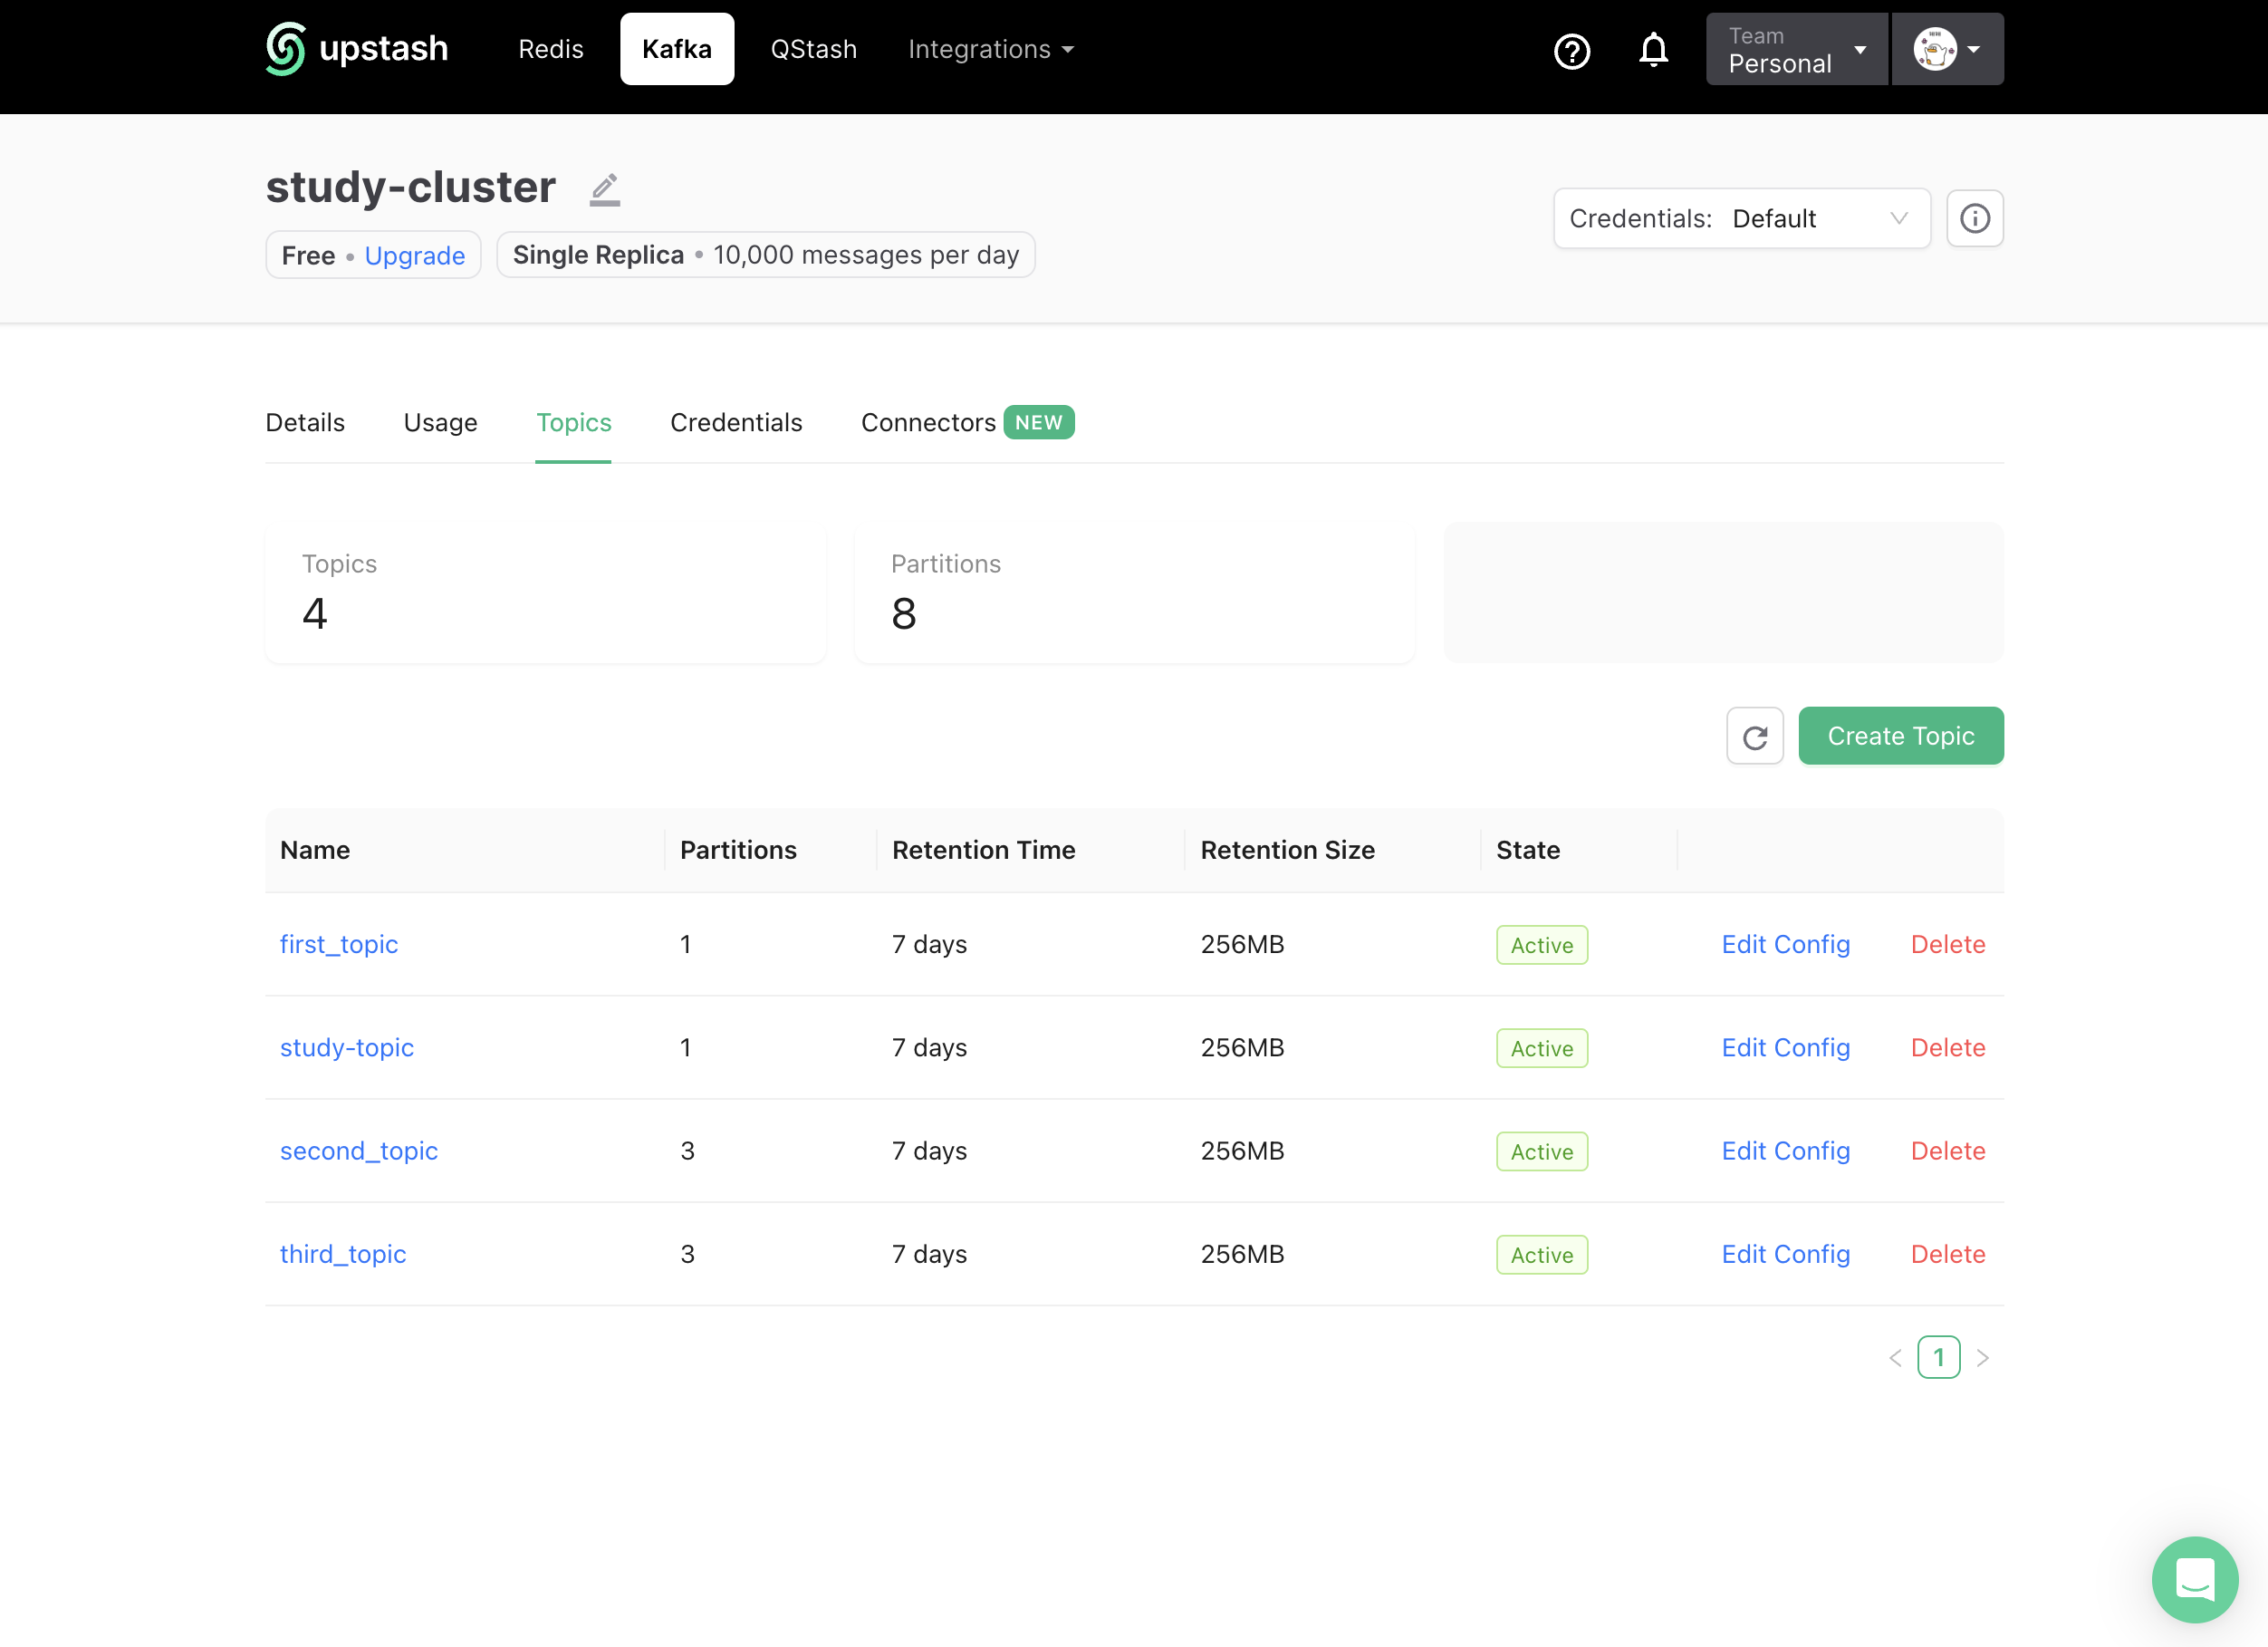The width and height of the screenshot is (2268, 1647).
Task: Edit Config for study-topic
Action: tap(1785, 1047)
